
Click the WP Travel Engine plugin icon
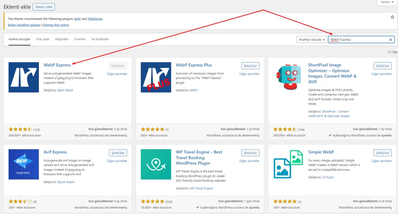tap(156, 164)
